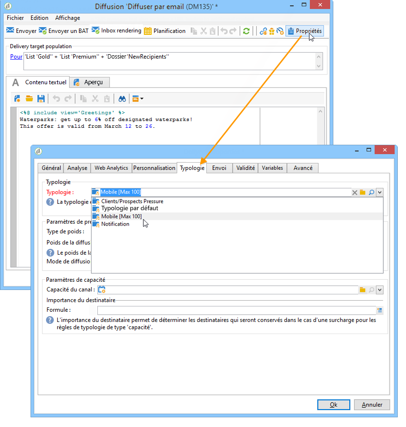Screen dimensions: 406x427
Task: Click the paste icon in main toolbar
Action: (213, 31)
